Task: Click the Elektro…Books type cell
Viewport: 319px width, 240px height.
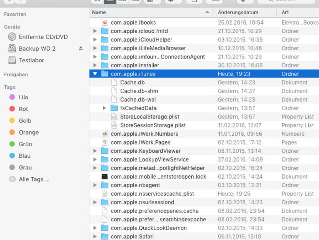Action: click(300, 22)
